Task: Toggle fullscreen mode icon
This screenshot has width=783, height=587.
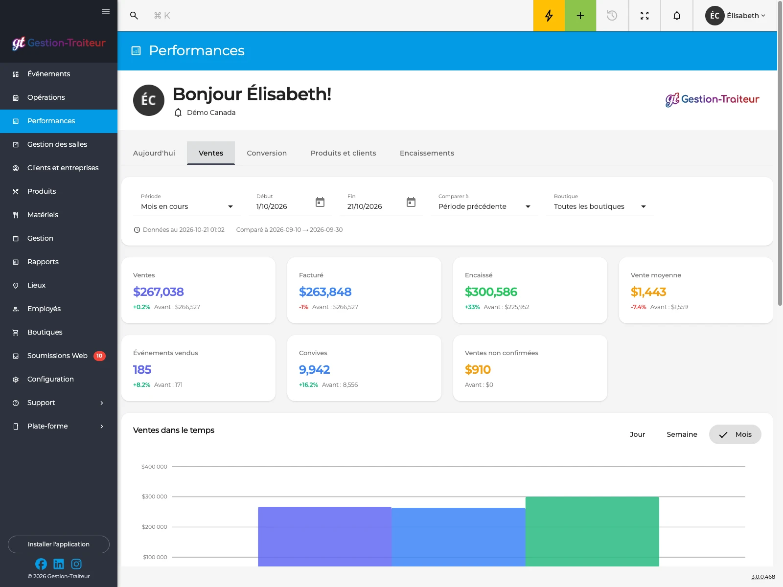Action: (x=645, y=16)
